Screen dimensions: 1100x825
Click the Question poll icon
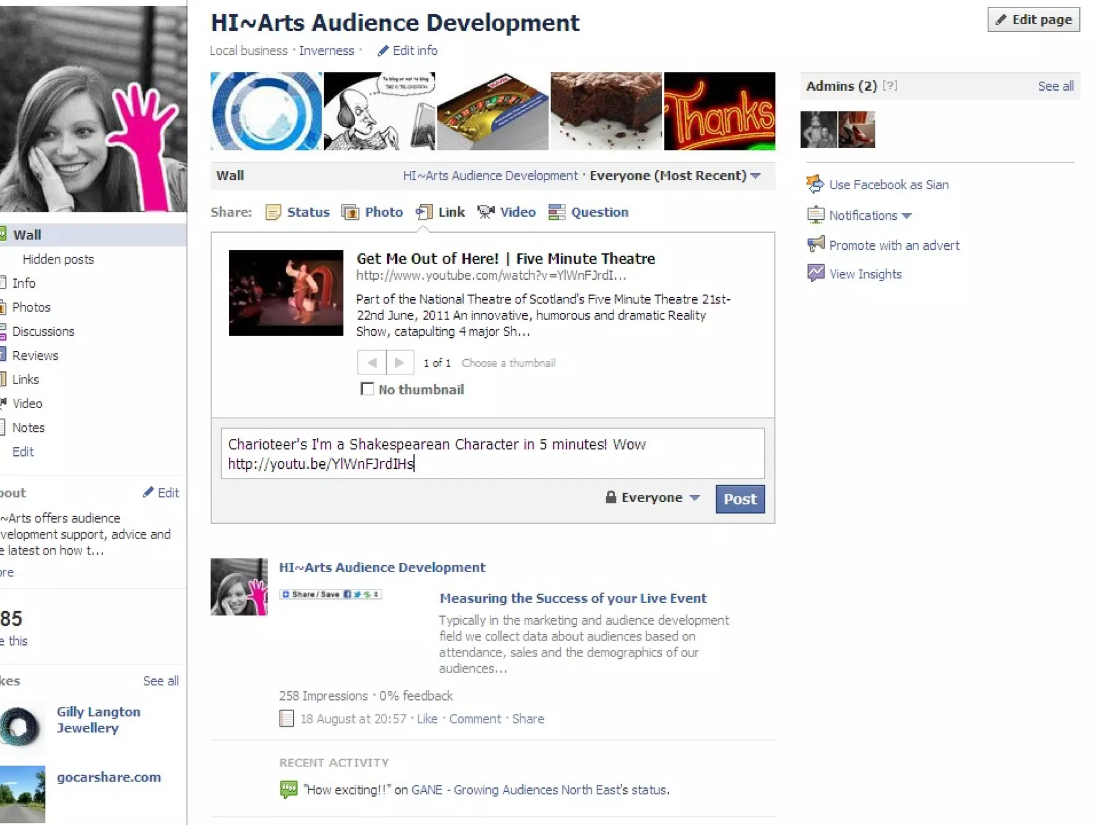click(556, 212)
